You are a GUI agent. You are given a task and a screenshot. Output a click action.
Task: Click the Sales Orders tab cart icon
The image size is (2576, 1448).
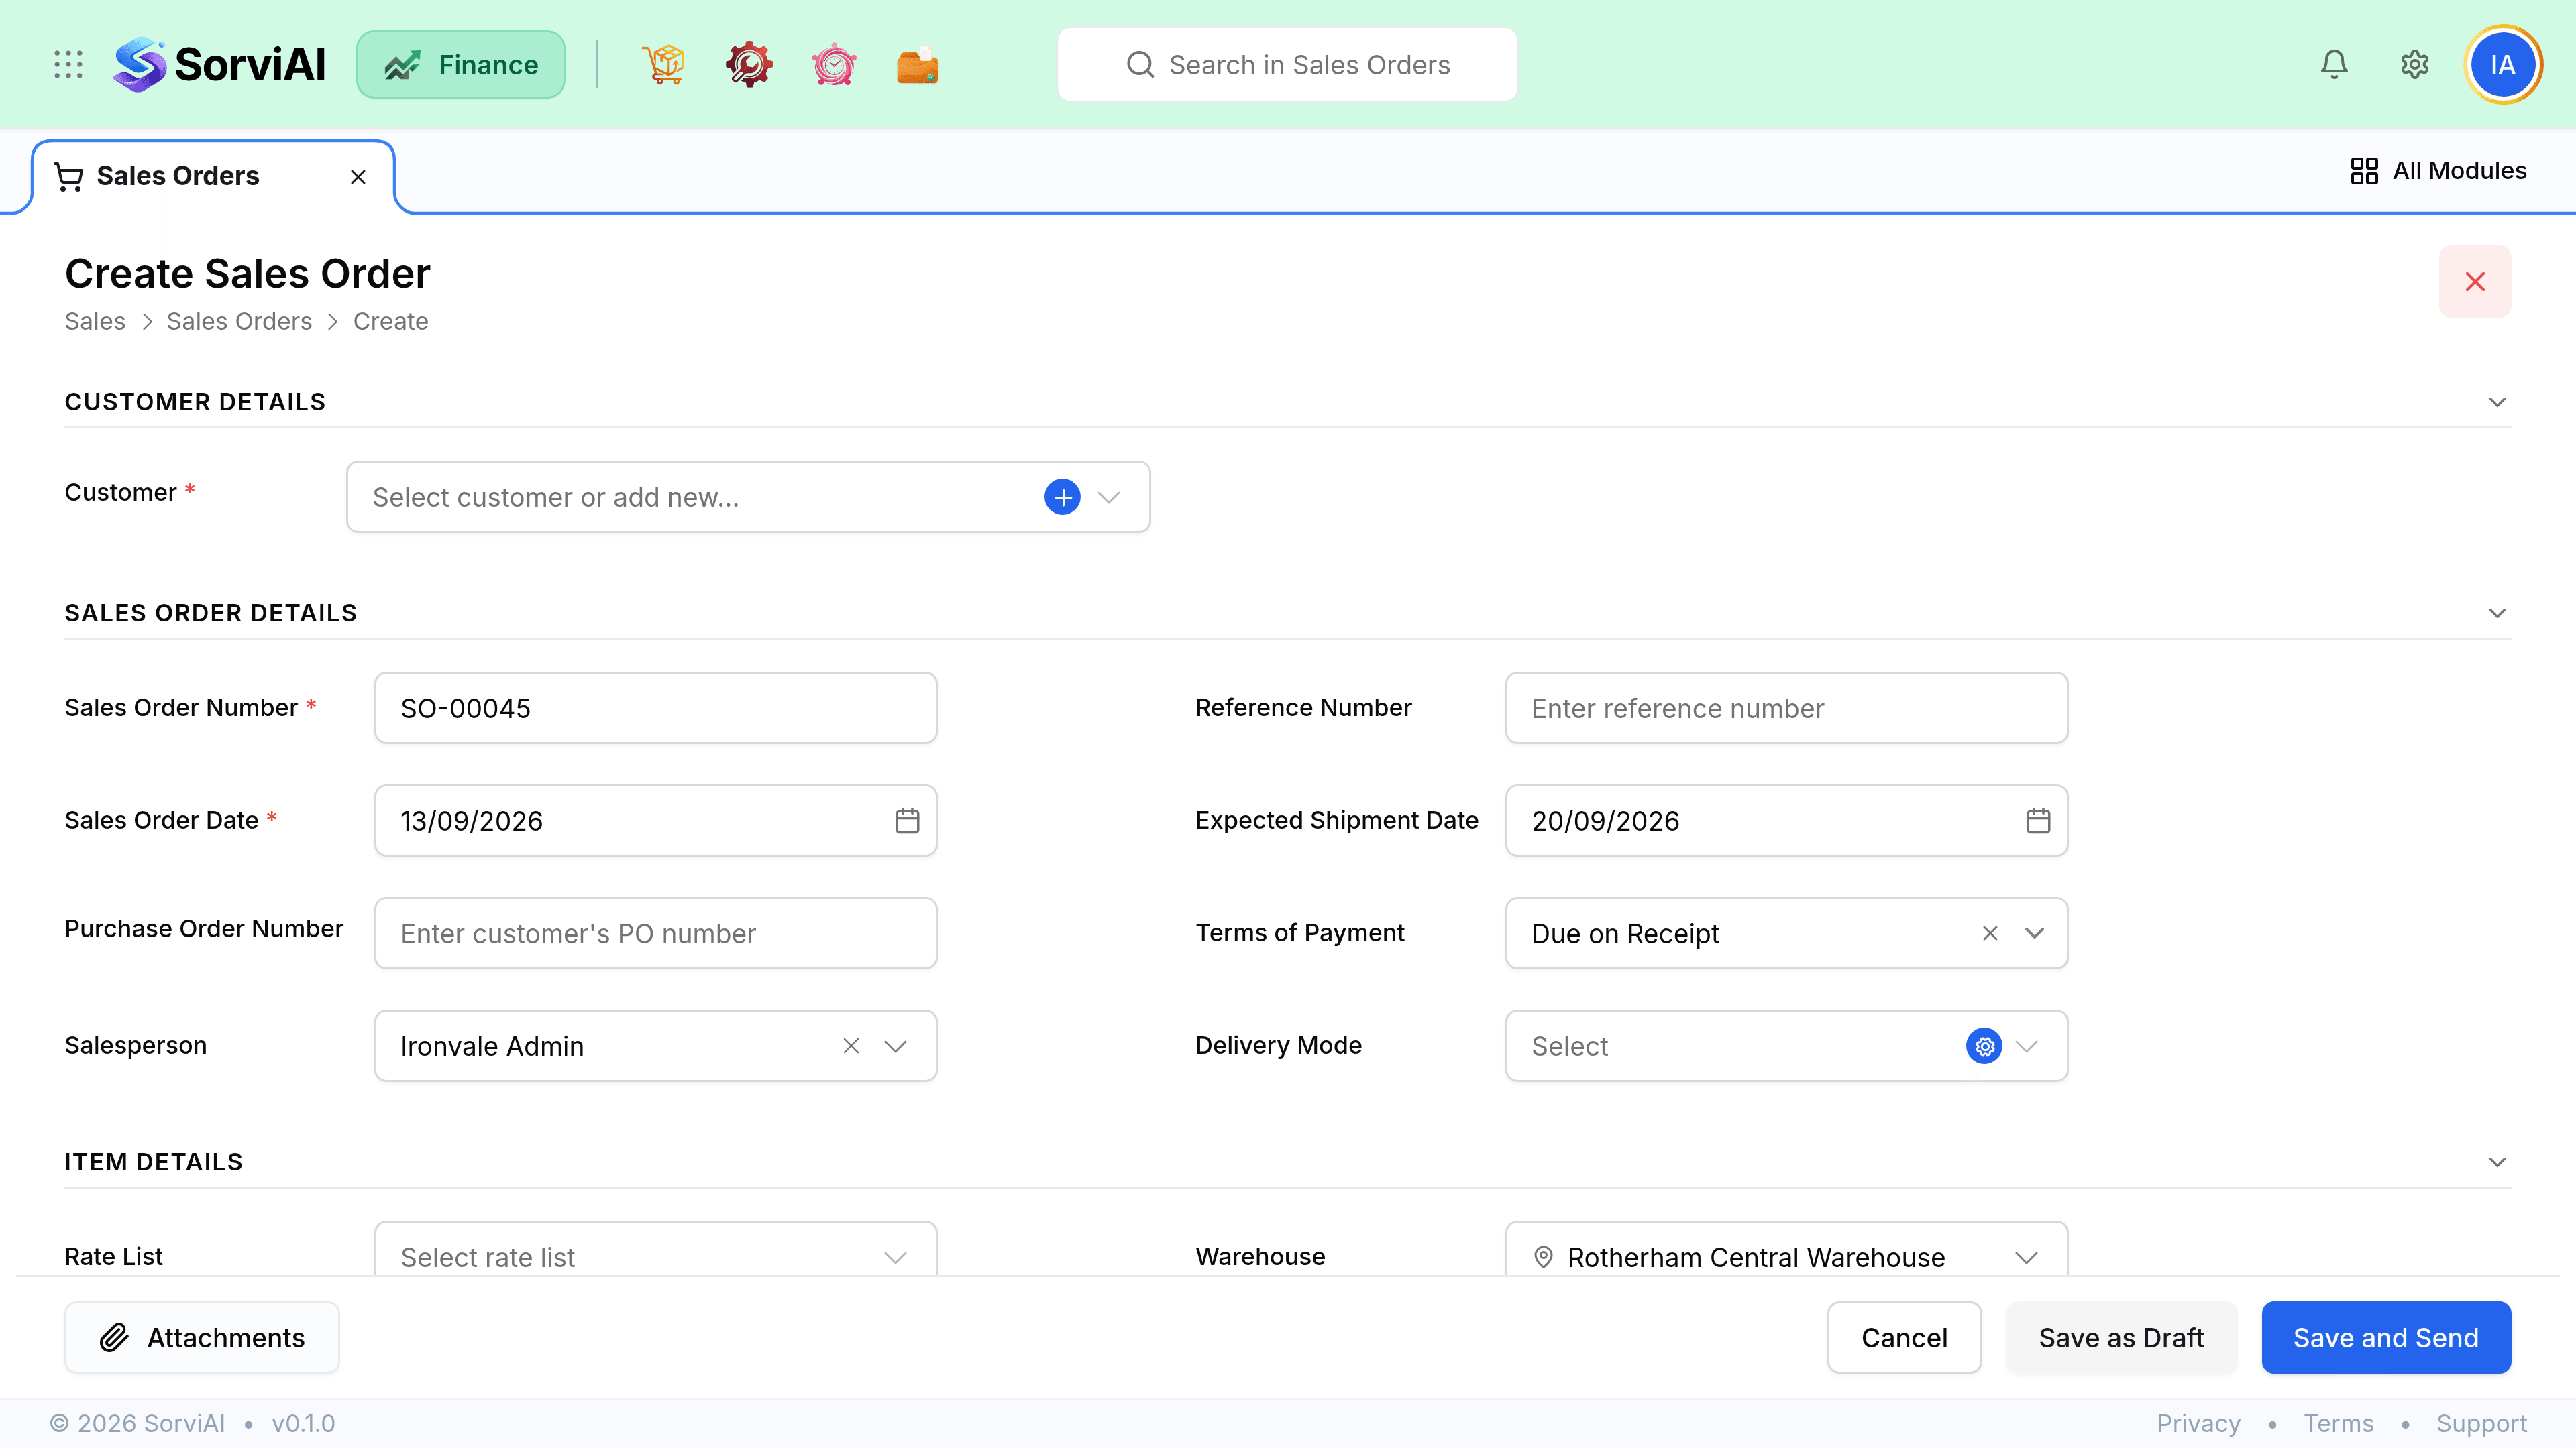tap(69, 177)
